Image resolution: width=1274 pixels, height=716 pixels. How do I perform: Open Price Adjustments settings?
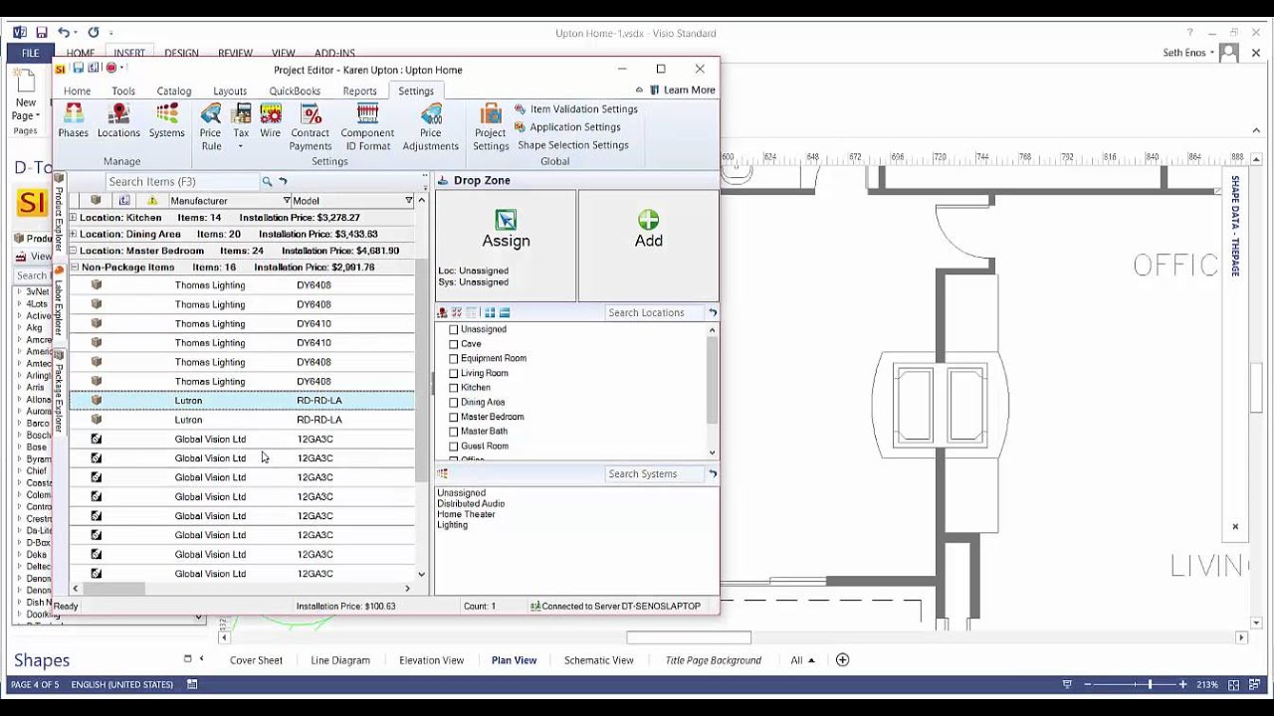[x=431, y=127]
